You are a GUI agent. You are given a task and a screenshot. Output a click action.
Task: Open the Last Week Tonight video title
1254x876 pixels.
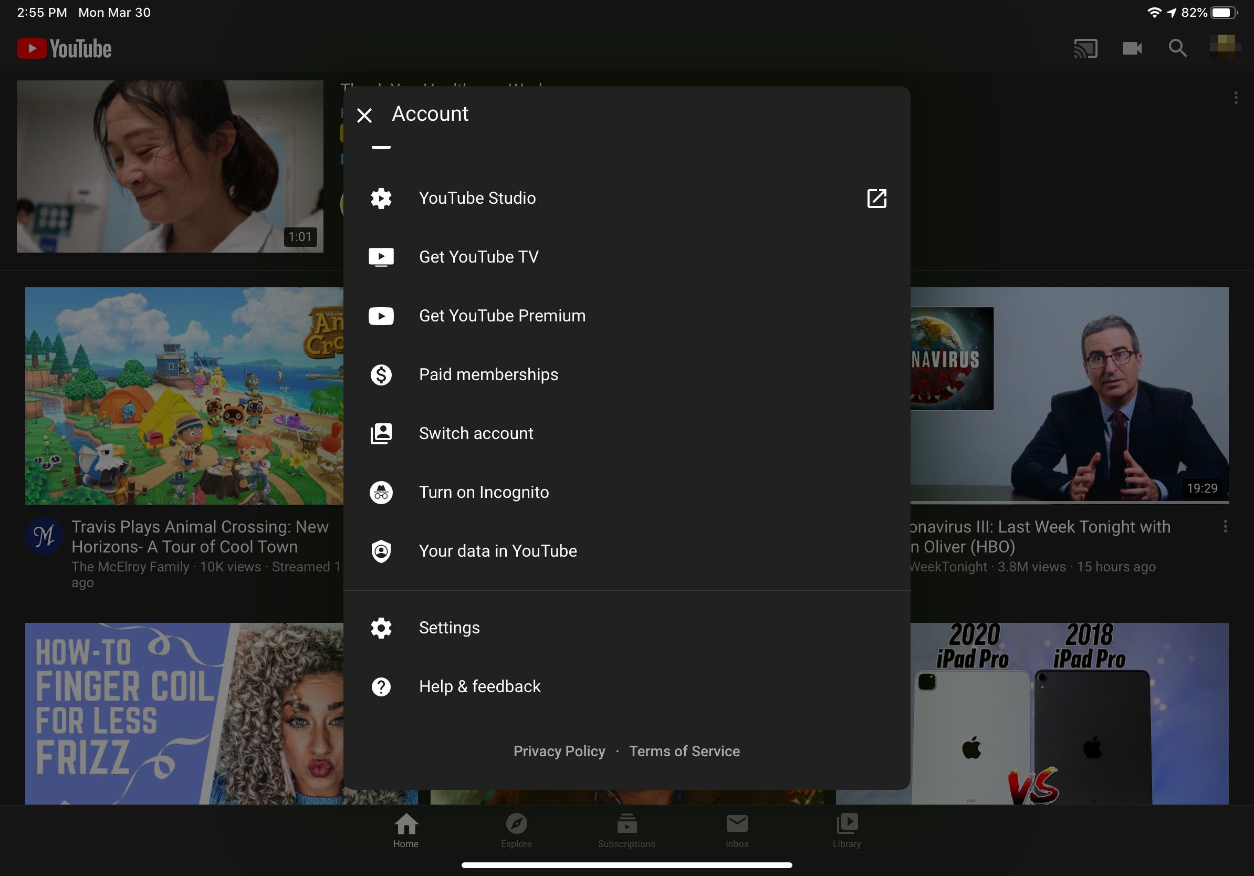[1040, 537]
